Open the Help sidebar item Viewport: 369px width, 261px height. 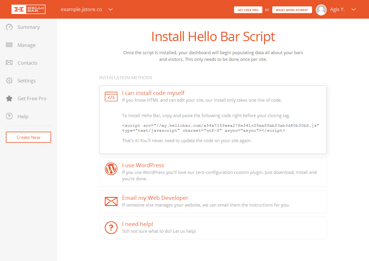pos(23,117)
